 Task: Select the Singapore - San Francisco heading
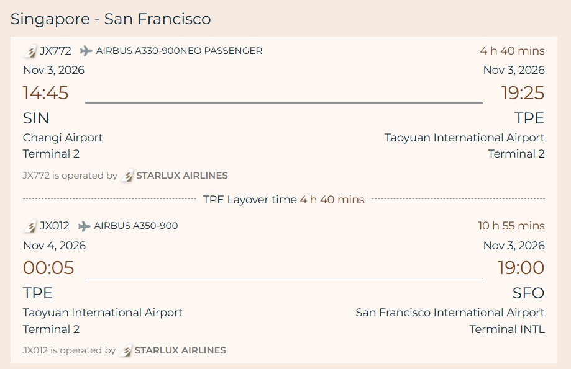pyautogui.click(x=111, y=19)
